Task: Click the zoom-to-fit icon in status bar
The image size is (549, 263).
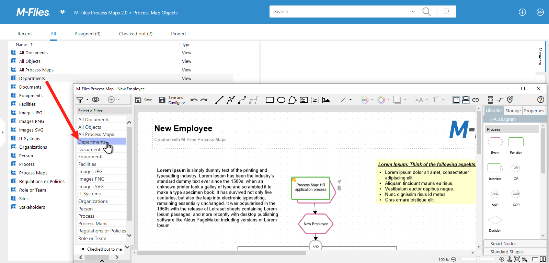Action: point(517,259)
